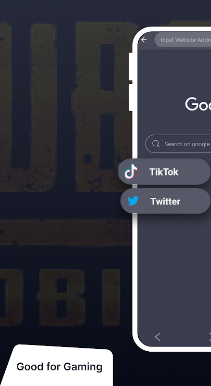Click the phone's lower side button

coord(131,97)
